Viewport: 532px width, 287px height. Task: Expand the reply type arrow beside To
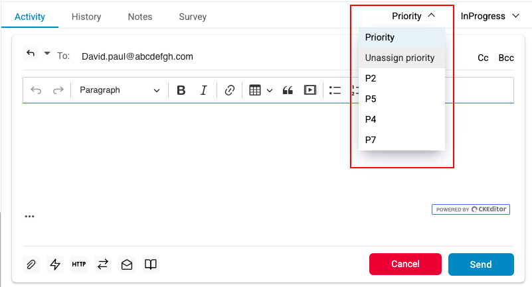tap(46, 54)
